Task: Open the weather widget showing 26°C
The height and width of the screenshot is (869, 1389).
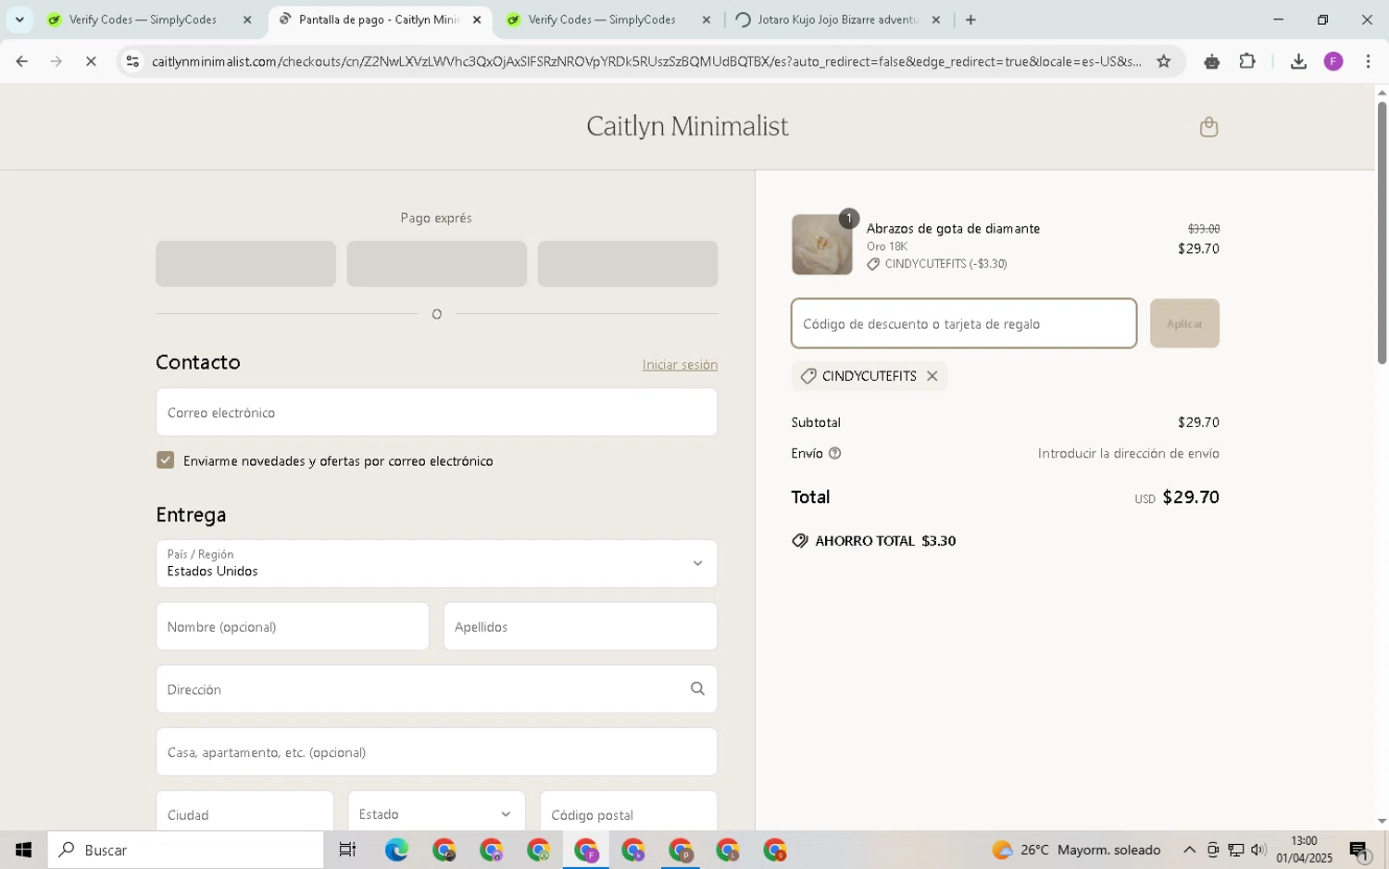Action: [x=1075, y=850]
